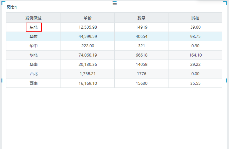Select the 华中 region cell
Screen dimensions: 229x149
[33, 46]
